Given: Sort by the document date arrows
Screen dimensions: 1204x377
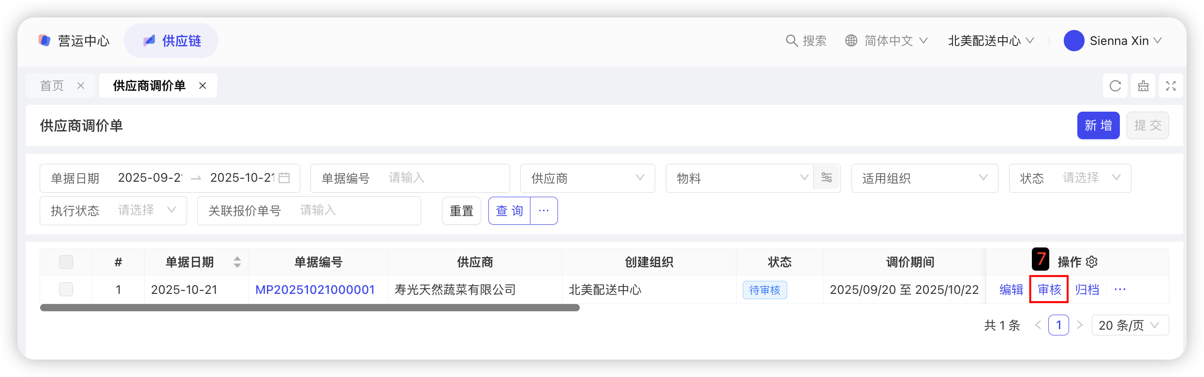Looking at the screenshot, I should pyautogui.click(x=237, y=262).
